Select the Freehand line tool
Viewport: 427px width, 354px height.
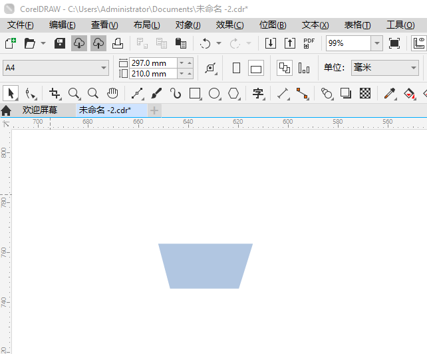138,93
